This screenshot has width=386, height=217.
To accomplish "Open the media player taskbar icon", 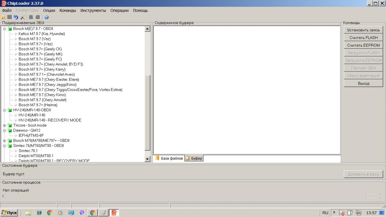I will pyautogui.click(x=60, y=213).
